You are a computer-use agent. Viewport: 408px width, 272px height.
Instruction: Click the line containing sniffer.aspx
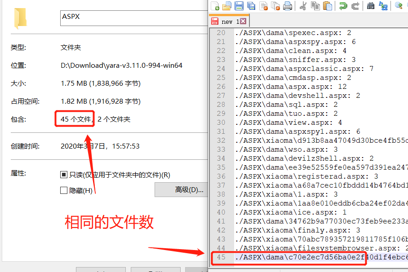click(x=295, y=60)
